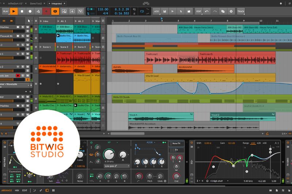Click the add audio track play icon
Viewport: 292px width, 194px height.
pyautogui.click(x=173, y=11)
